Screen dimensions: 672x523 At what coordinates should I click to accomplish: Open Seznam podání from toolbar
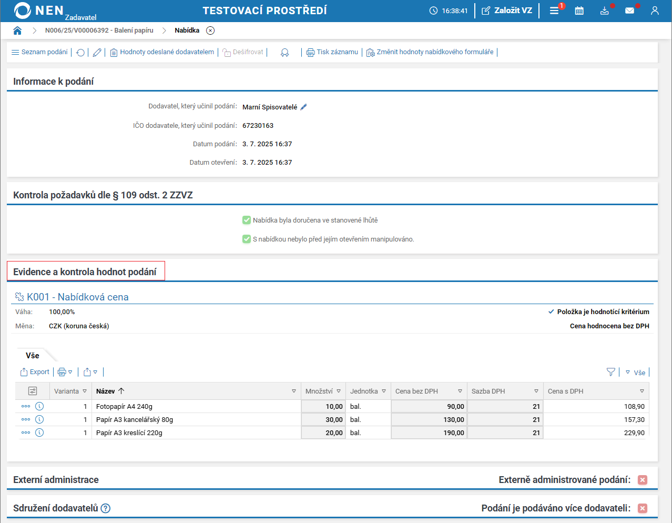tap(39, 52)
